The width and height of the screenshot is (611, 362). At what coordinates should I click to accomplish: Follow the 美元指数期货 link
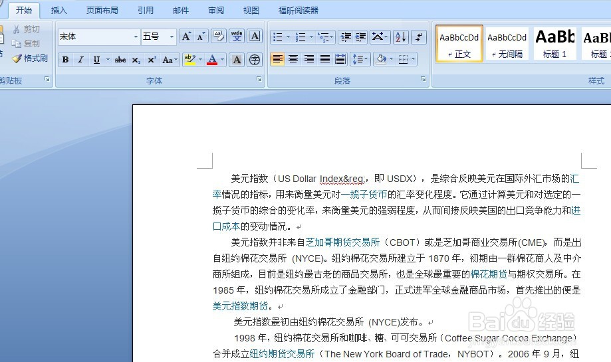240,306
